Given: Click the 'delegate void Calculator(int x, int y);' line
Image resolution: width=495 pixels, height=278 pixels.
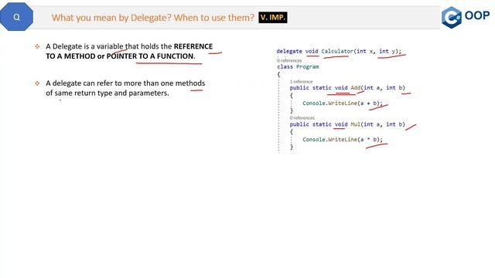Looking at the screenshot, I should click(x=339, y=51).
